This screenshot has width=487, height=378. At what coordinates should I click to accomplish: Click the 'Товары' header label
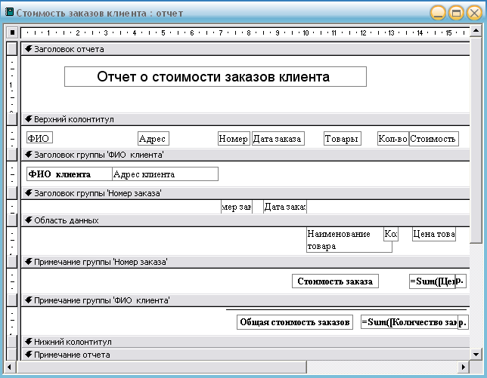343,139
